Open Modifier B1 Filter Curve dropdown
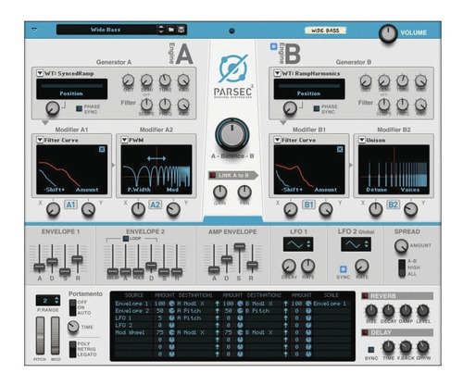 click(277, 140)
